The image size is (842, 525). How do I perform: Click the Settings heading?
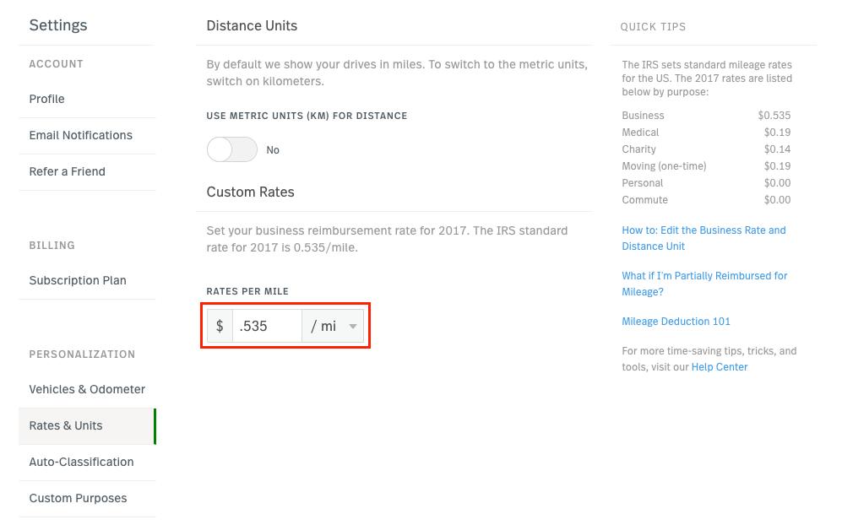coord(58,25)
